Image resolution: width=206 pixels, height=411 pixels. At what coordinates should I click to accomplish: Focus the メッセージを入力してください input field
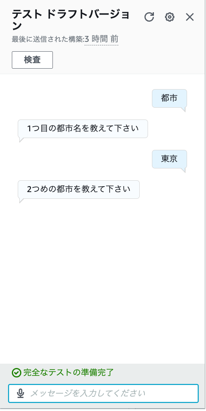103,393
